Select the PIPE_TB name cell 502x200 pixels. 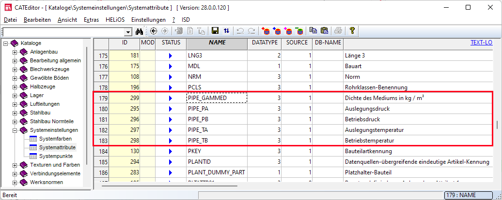[217, 141]
